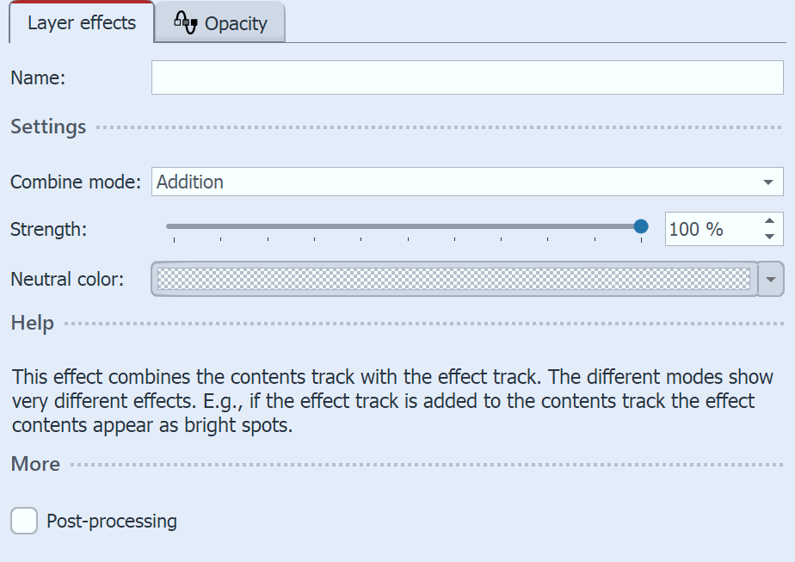
Task: Switch to the Layer effects tab
Action: [81, 23]
